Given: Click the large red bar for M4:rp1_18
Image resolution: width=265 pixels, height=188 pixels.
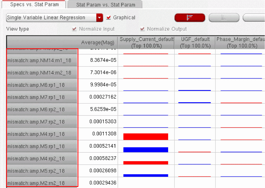Looking at the screenshot, I should pos(146,136).
